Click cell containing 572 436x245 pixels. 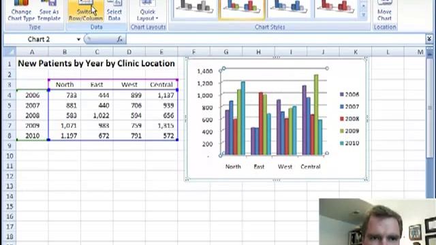pyautogui.click(x=161, y=136)
